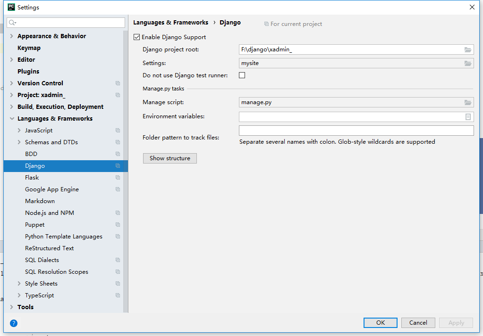483x336 pixels.
Task: Click the settings tree vertical scrollbar
Action: (126, 172)
